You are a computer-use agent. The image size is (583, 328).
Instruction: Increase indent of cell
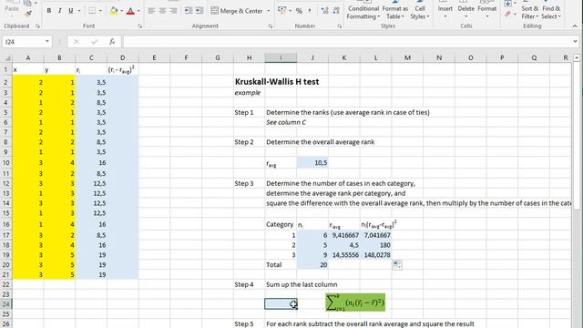click(x=199, y=11)
